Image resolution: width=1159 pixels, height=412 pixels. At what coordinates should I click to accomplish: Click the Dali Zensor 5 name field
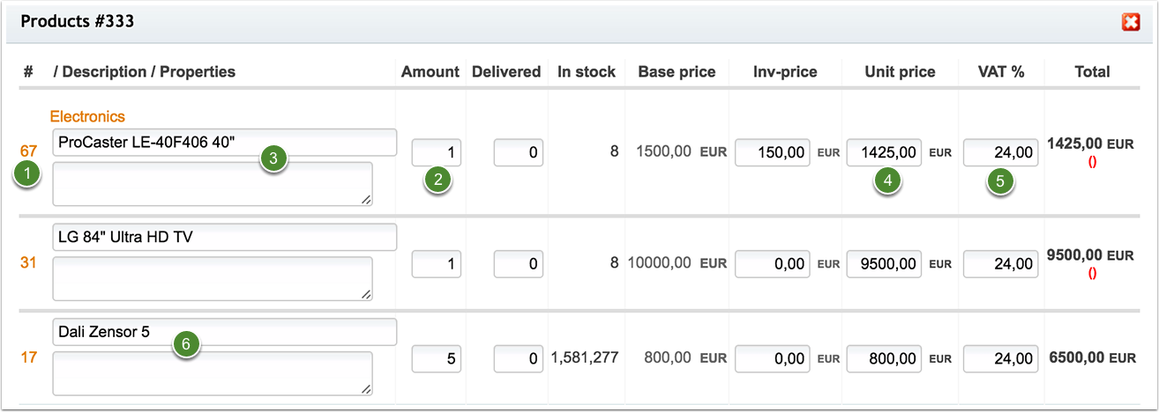pyautogui.click(x=225, y=333)
